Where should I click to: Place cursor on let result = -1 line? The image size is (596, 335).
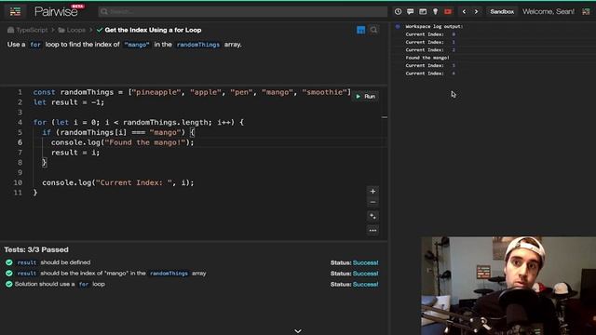click(69, 102)
